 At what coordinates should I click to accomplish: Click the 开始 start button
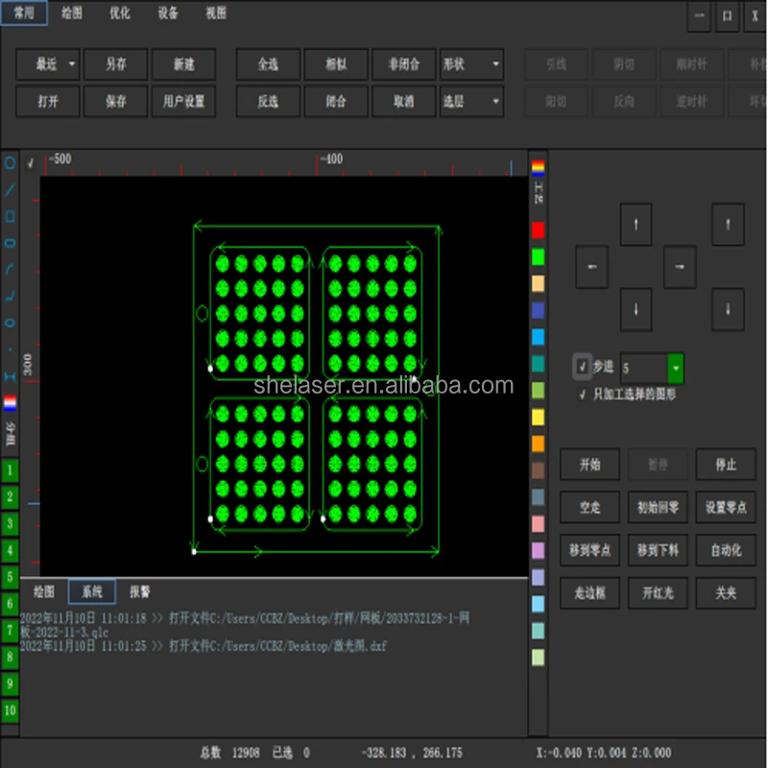pyautogui.click(x=589, y=465)
